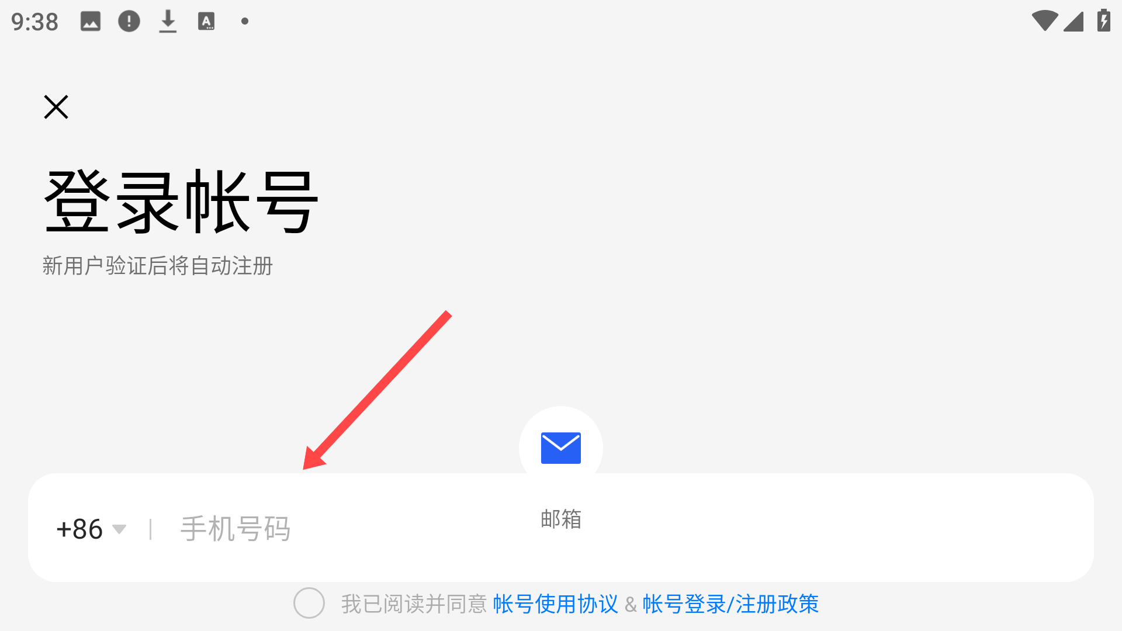1122x631 pixels.
Task: Switch to 邮箱 login option label
Action: coord(561,518)
